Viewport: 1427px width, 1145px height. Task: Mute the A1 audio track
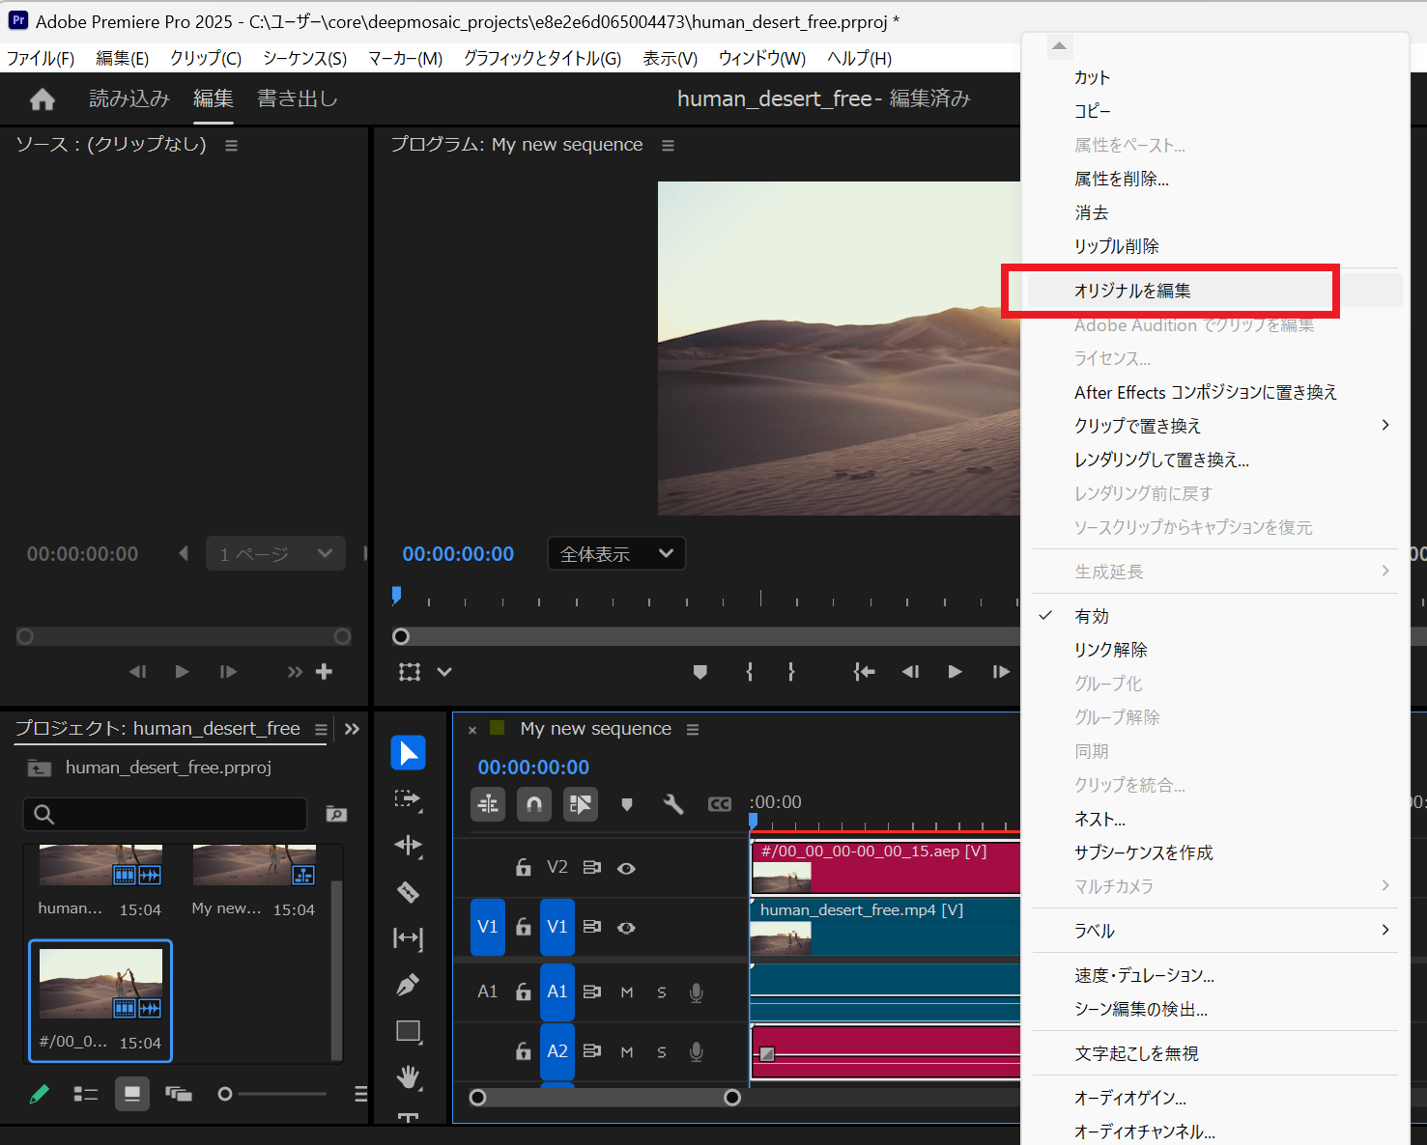(627, 992)
